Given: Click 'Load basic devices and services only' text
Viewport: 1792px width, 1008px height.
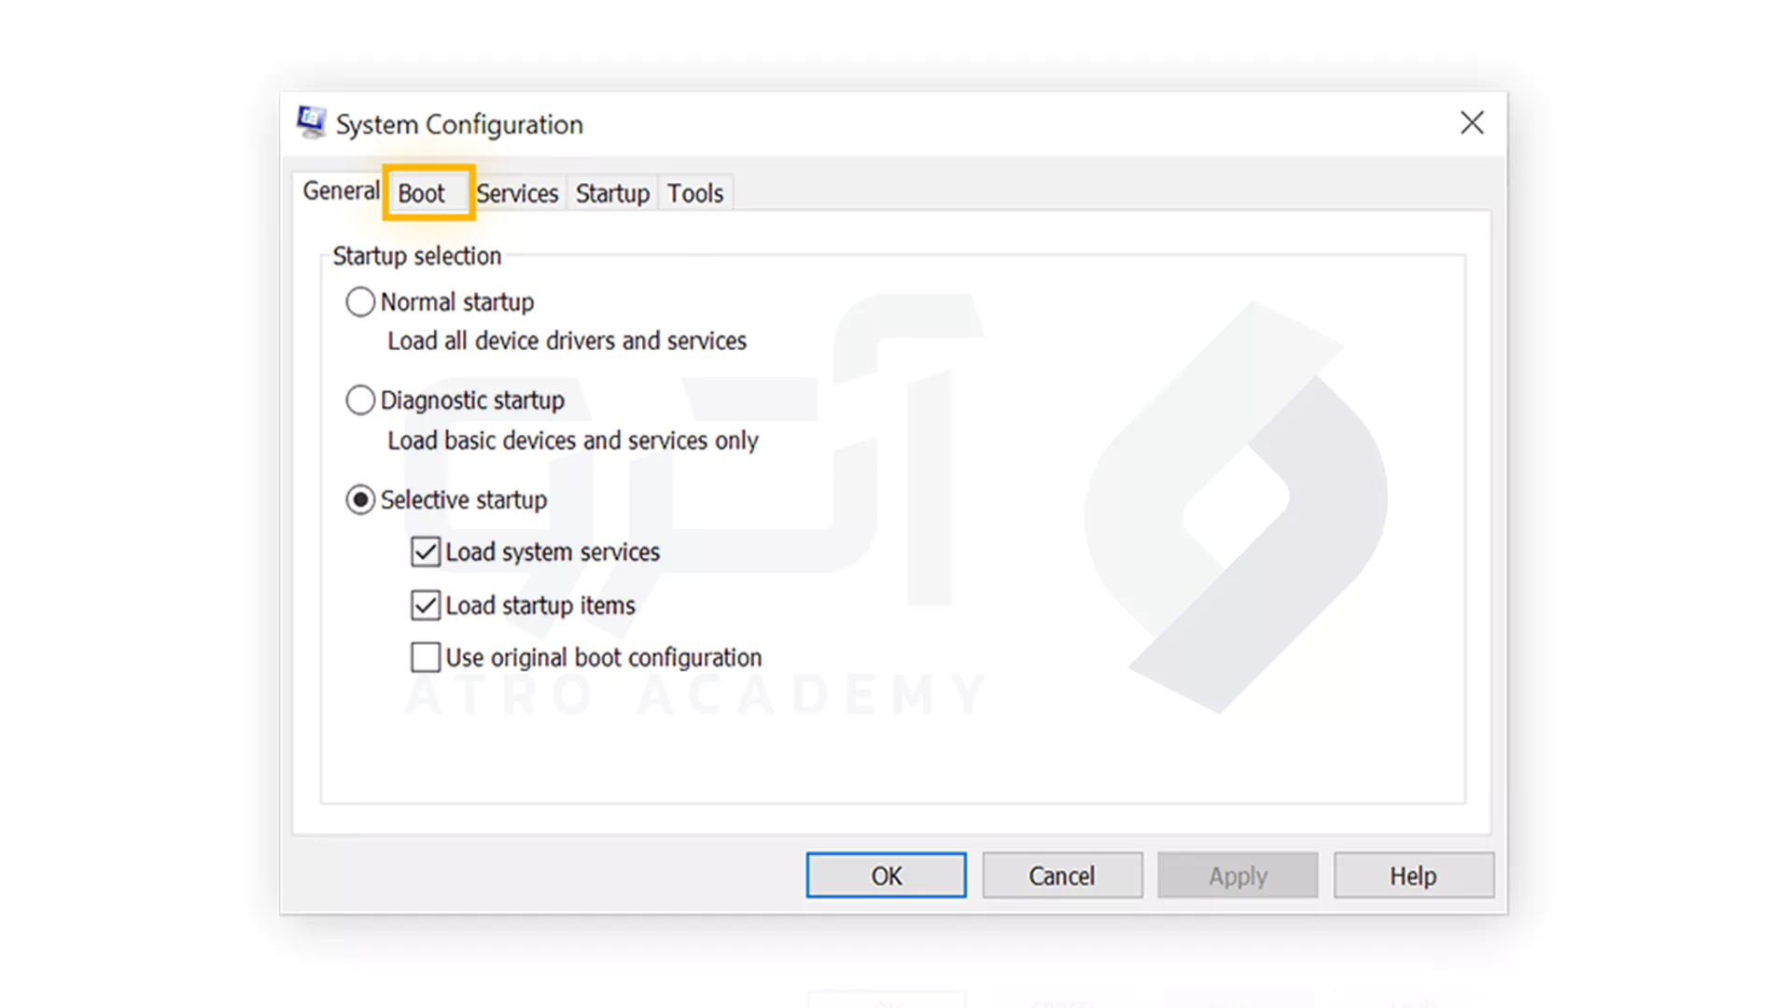Looking at the screenshot, I should [573, 441].
